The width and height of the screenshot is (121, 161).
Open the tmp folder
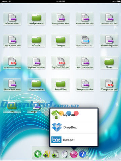(x=12, y=107)
